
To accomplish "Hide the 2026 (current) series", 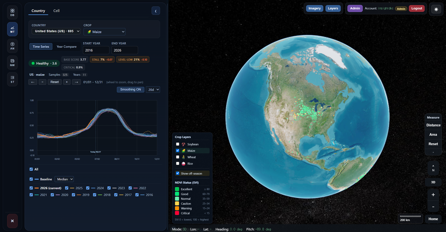I will pyautogui.click(x=31, y=188).
